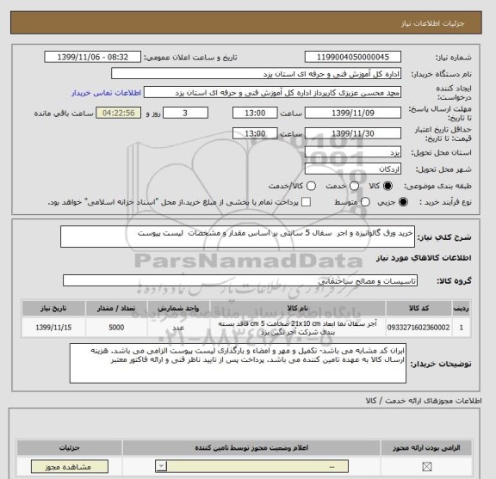Click the واحد شمارش column header
Image resolution: width=496 pixels, height=479 pixels.
point(178,308)
